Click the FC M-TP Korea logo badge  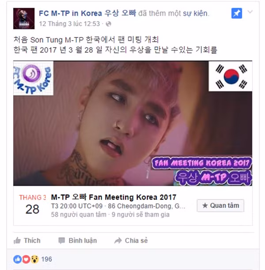(33, 79)
